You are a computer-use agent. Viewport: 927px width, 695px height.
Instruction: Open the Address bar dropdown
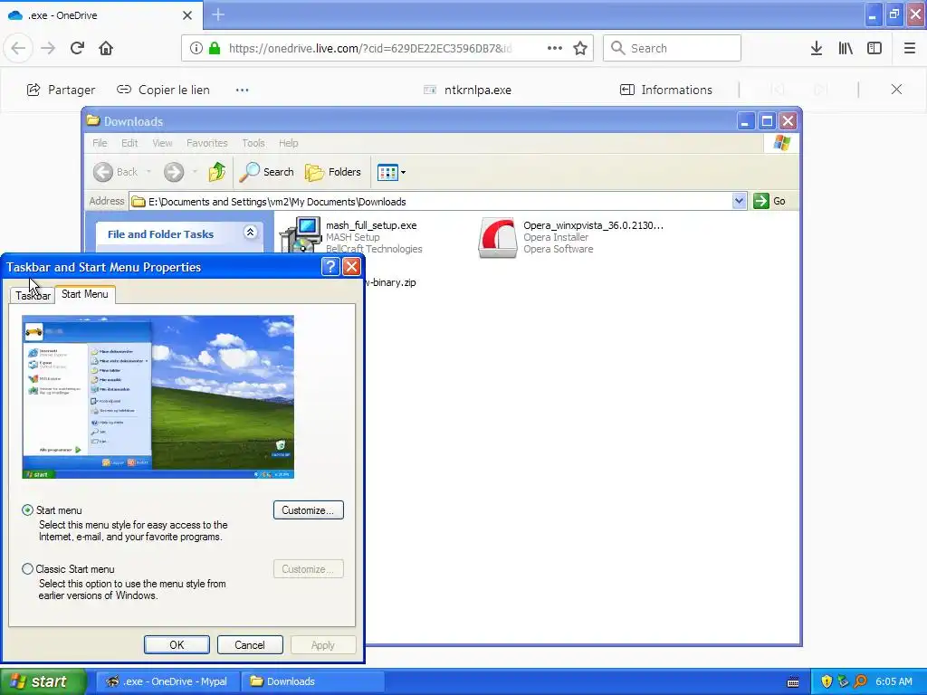(x=739, y=201)
